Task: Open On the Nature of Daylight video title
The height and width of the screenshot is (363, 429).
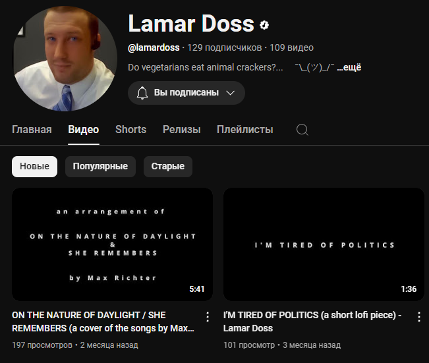Action: pos(103,321)
